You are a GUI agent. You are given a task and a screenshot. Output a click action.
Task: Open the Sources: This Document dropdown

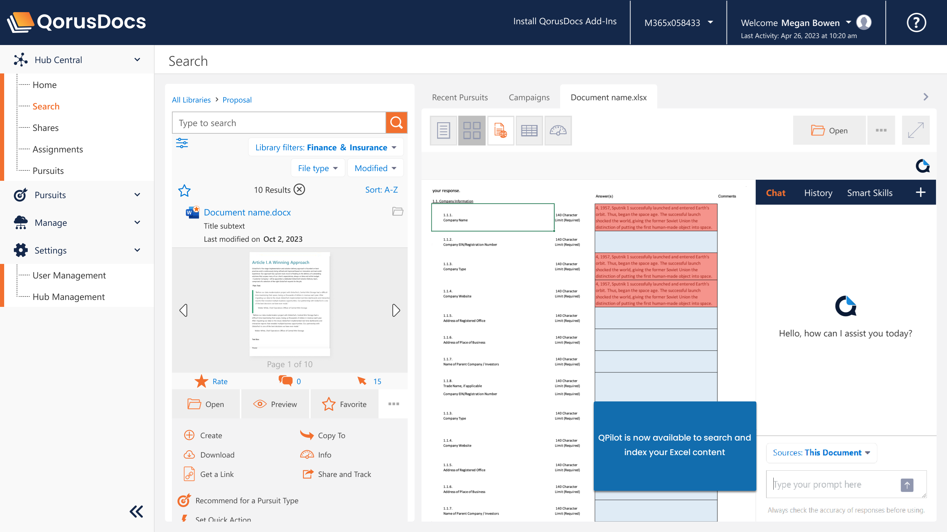(x=821, y=453)
